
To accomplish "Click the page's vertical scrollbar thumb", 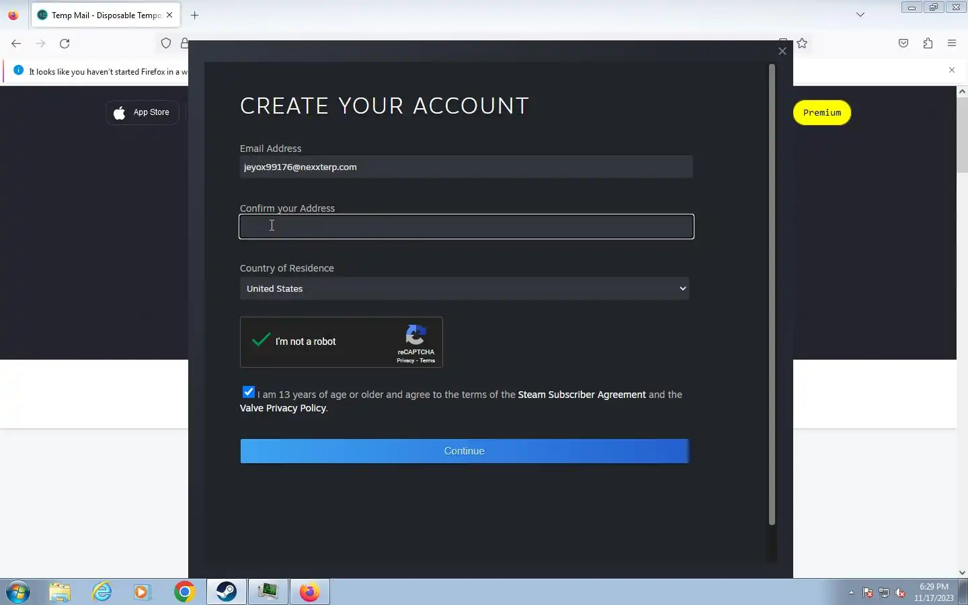I will (x=962, y=134).
